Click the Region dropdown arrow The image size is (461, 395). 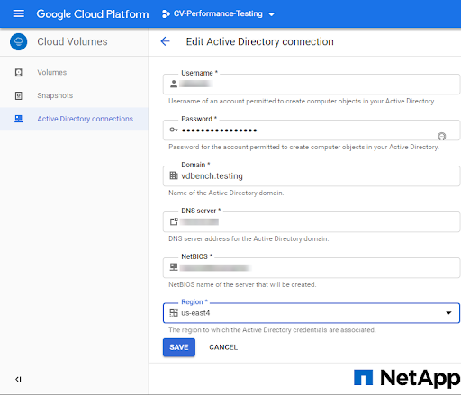coord(448,313)
